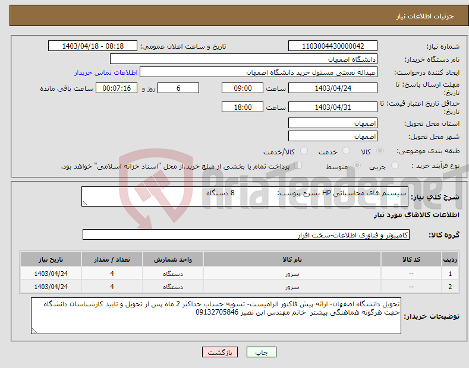This screenshot has width=469, height=368.
Task: Click the نام کالا column header
Action: pyautogui.click(x=292, y=259)
